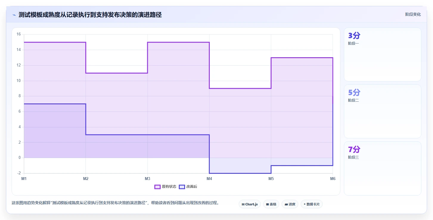
Task: Click the y-axis value 10
Action: click(18, 81)
